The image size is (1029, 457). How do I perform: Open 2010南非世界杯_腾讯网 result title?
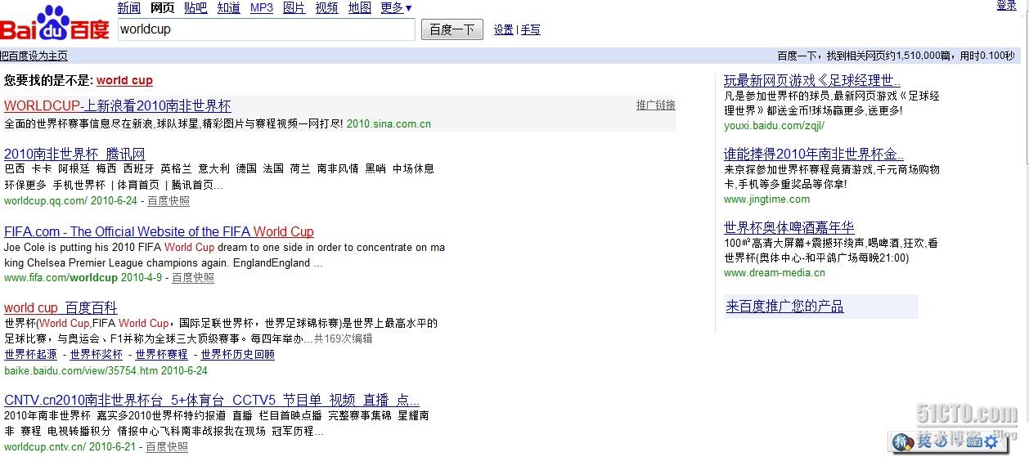click(x=74, y=154)
